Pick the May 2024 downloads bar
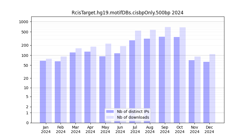 coord(108,83)
